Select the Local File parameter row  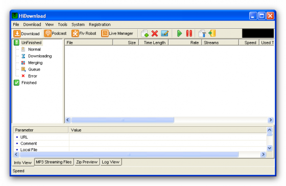(x=140, y=149)
